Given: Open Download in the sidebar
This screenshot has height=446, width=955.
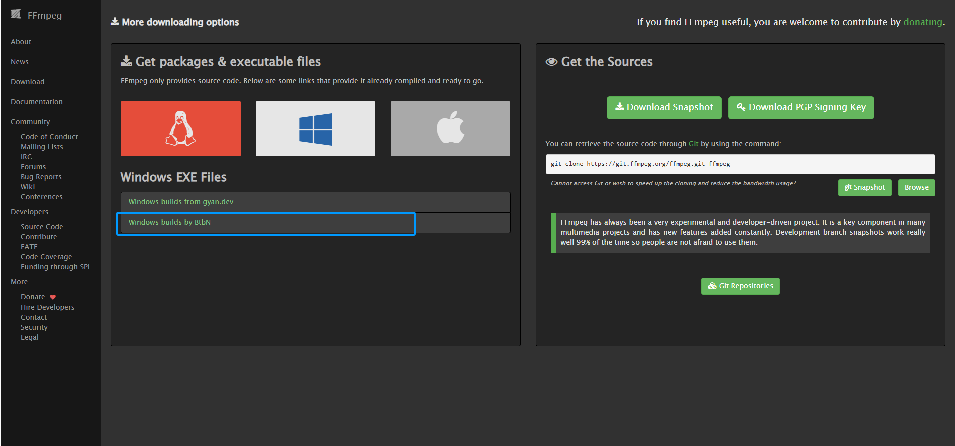Looking at the screenshot, I should [x=28, y=82].
